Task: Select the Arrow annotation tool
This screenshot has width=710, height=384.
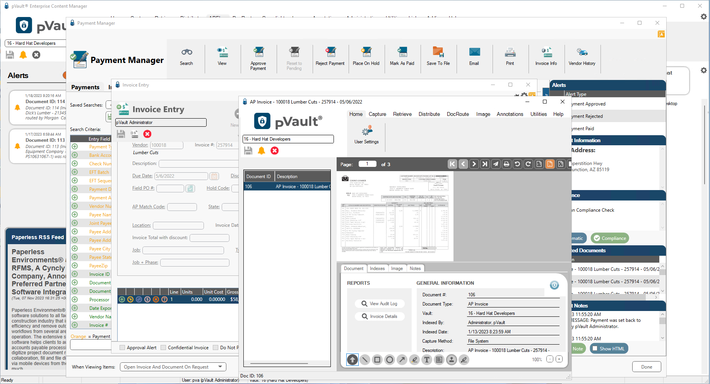Action: click(402, 360)
